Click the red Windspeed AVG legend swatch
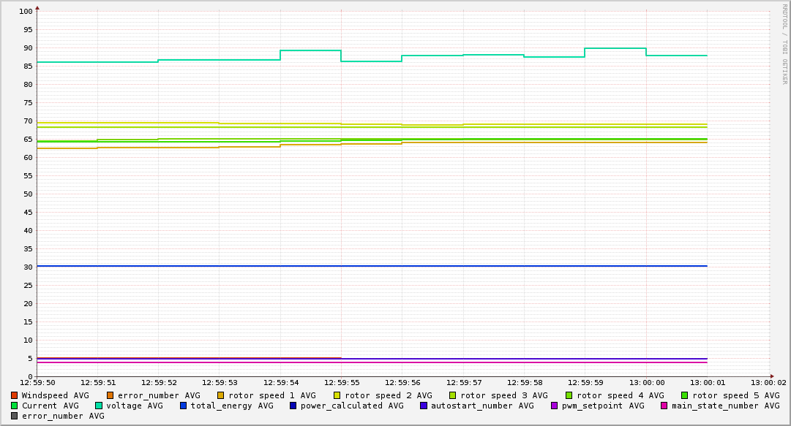Viewport: 791px width, 426px height. 15,395
